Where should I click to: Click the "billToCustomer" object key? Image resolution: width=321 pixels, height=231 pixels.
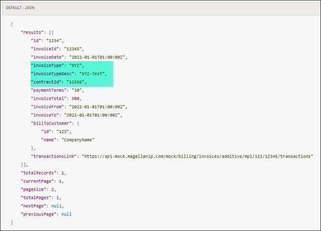click(50, 123)
